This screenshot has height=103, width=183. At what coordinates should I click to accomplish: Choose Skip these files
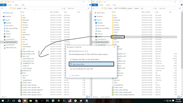91,64
